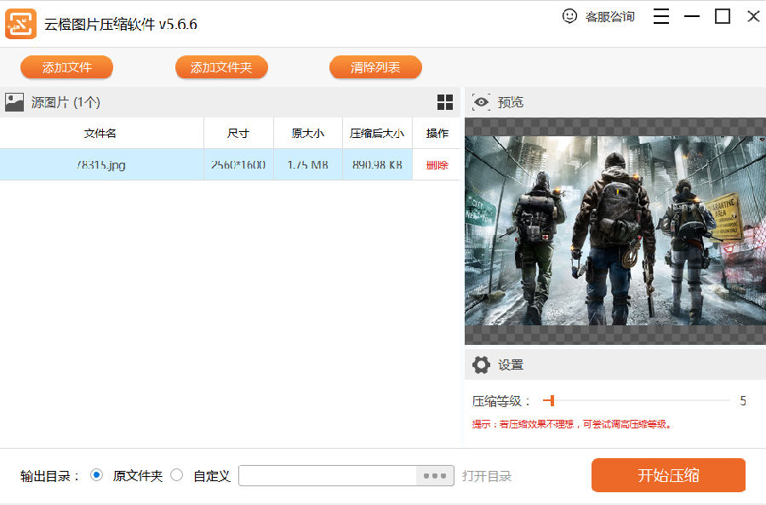
Task: Select 自定义 radio button
Action: tap(177, 474)
